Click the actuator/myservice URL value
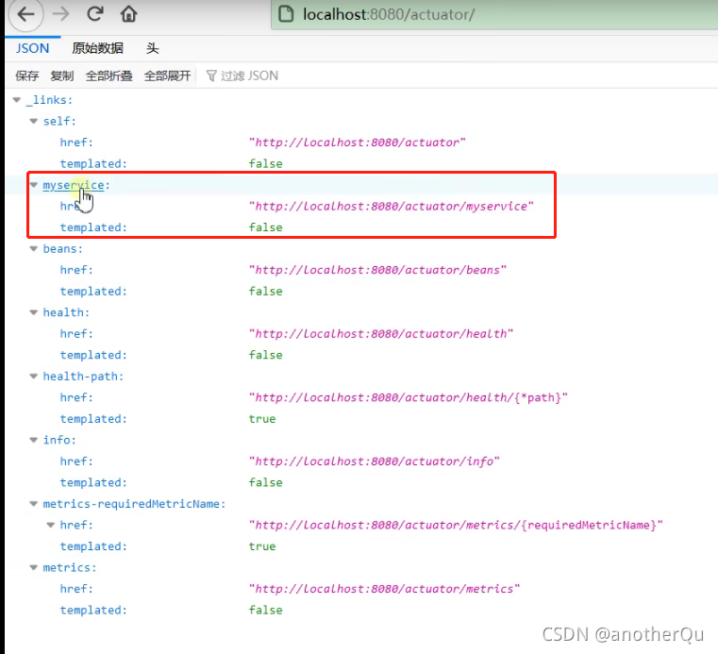Image resolution: width=718 pixels, height=654 pixels. pos(391,206)
